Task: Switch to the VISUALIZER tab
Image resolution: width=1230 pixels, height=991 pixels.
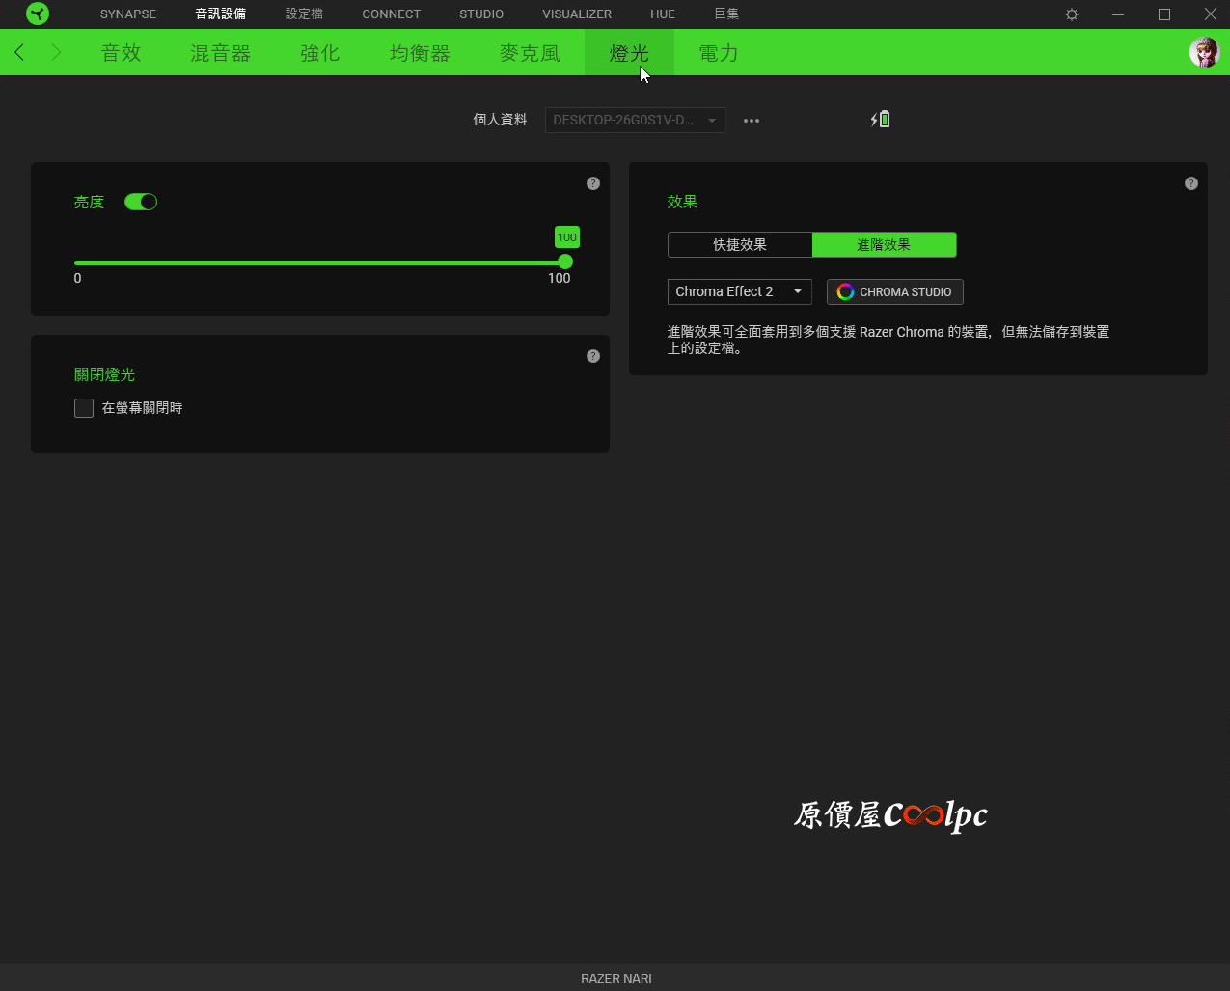Action: coord(577,14)
